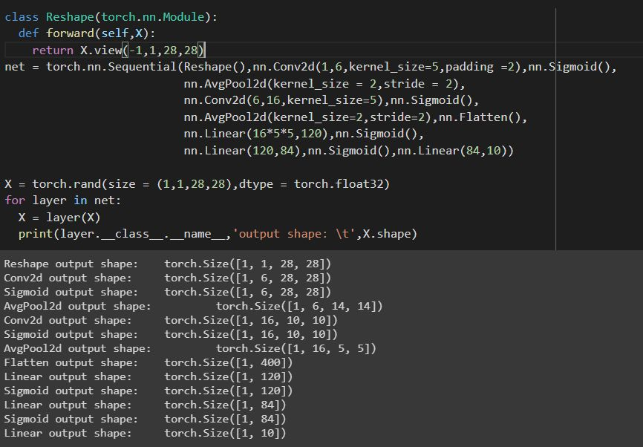This screenshot has height=447, width=643.
Task: Click the 'print(layer.__class__.__name__' statement
Action: [122, 234]
